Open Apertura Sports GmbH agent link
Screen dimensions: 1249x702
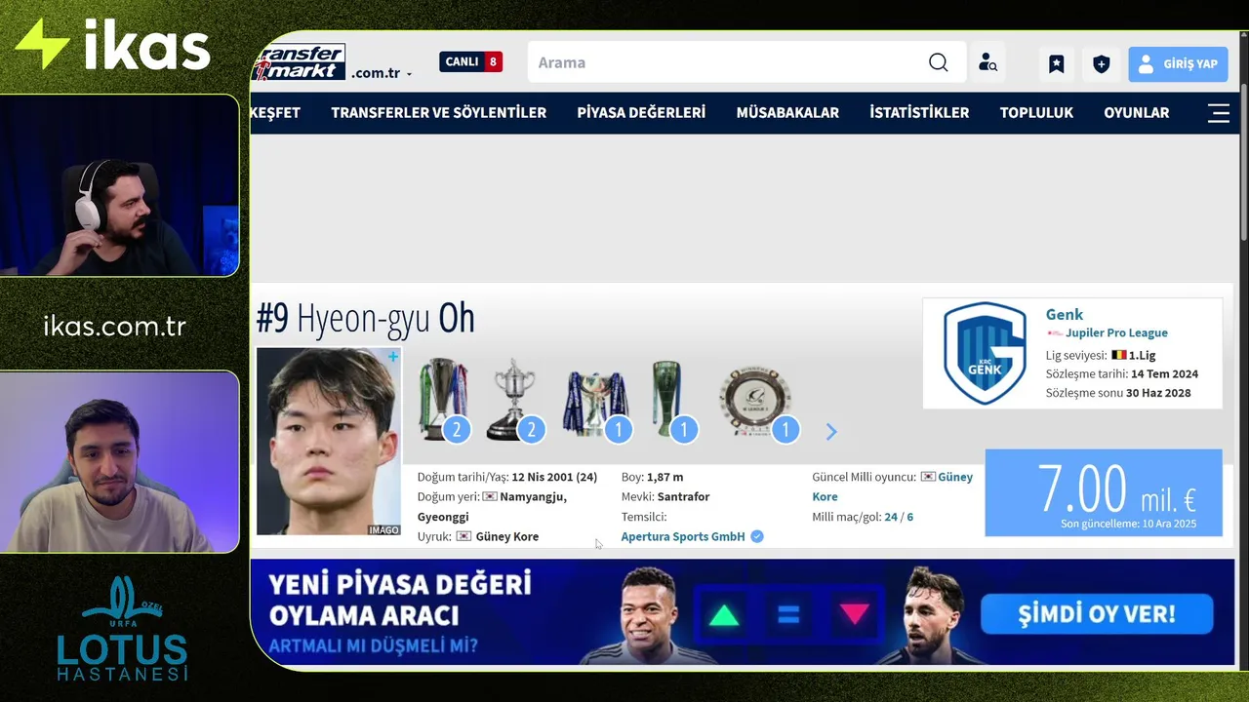point(683,536)
